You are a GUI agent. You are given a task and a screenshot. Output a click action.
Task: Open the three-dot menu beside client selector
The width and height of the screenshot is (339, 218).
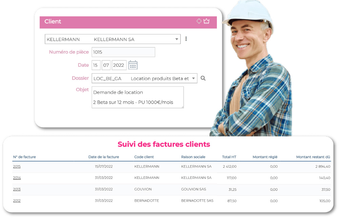click(186, 39)
